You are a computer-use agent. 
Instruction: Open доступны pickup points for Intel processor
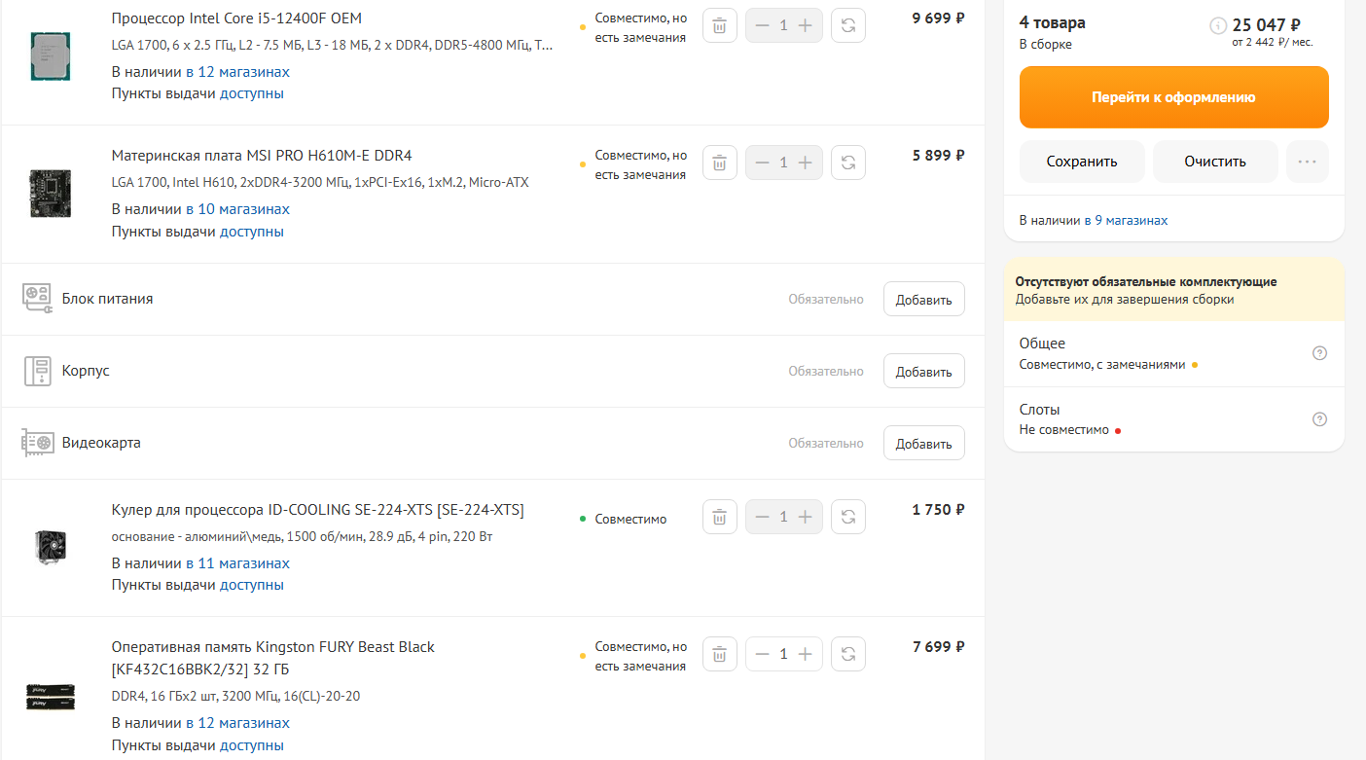click(x=252, y=93)
